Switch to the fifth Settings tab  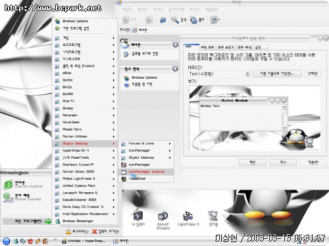(x=260, y=47)
